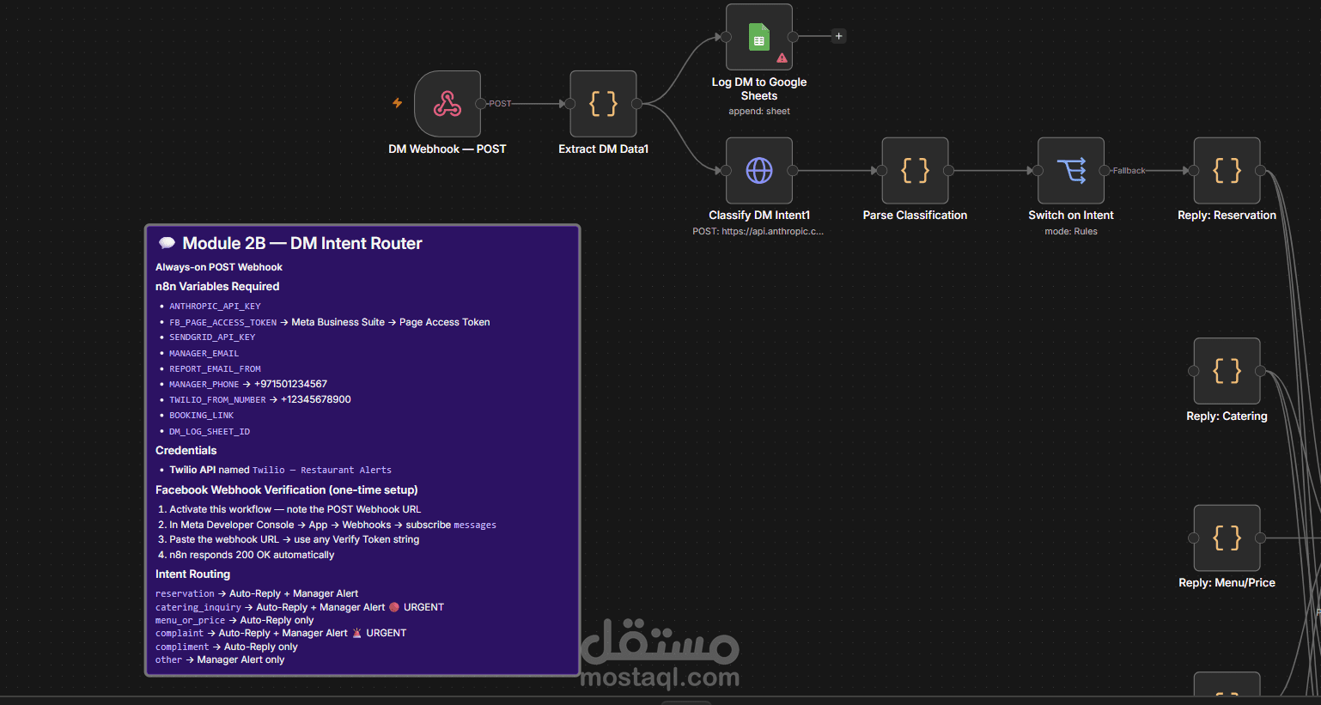Select the Reply: Catering node
Screen dimensions: 1321x705
pos(1227,371)
